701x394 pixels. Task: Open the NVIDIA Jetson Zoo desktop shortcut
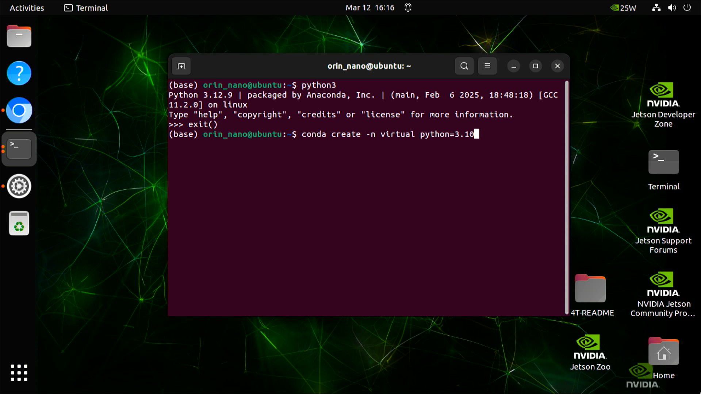click(x=589, y=347)
